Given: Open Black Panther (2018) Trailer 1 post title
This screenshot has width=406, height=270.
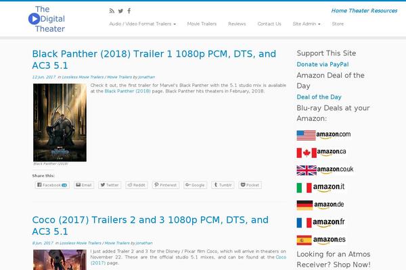Looking at the screenshot, I should 154,59.
